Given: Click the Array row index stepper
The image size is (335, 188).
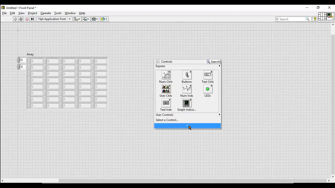Looking at the screenshot, I should click(18, 60).
